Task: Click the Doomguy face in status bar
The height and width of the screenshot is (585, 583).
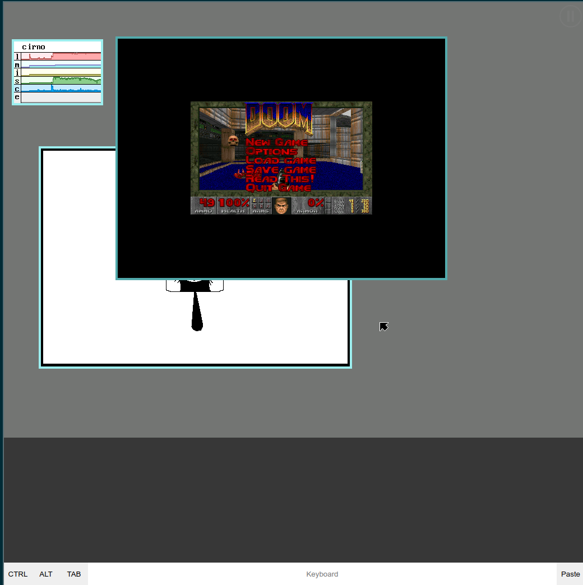Action: (281, 206)
